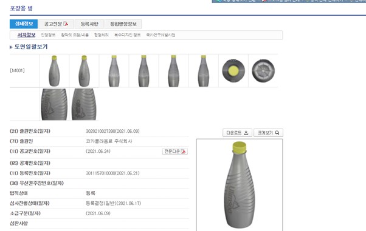Select the 서지정보 sub-tab
Image resolution: width=366 pixels, height=231 pixels.
point(26,35)
